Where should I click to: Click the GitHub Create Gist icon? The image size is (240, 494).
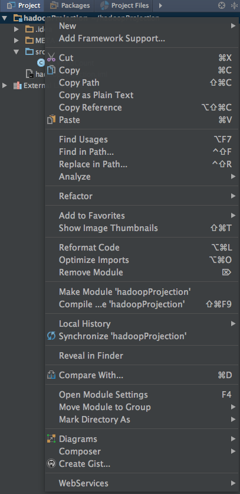point(51,463)
